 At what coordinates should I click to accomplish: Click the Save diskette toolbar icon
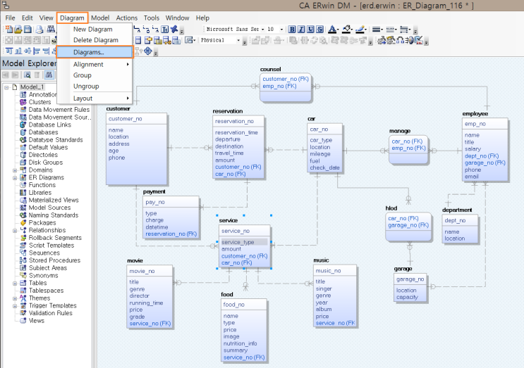[x=28, y=30]
